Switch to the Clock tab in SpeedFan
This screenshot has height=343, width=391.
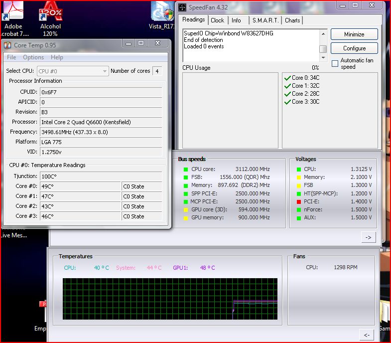pos(218,20)
